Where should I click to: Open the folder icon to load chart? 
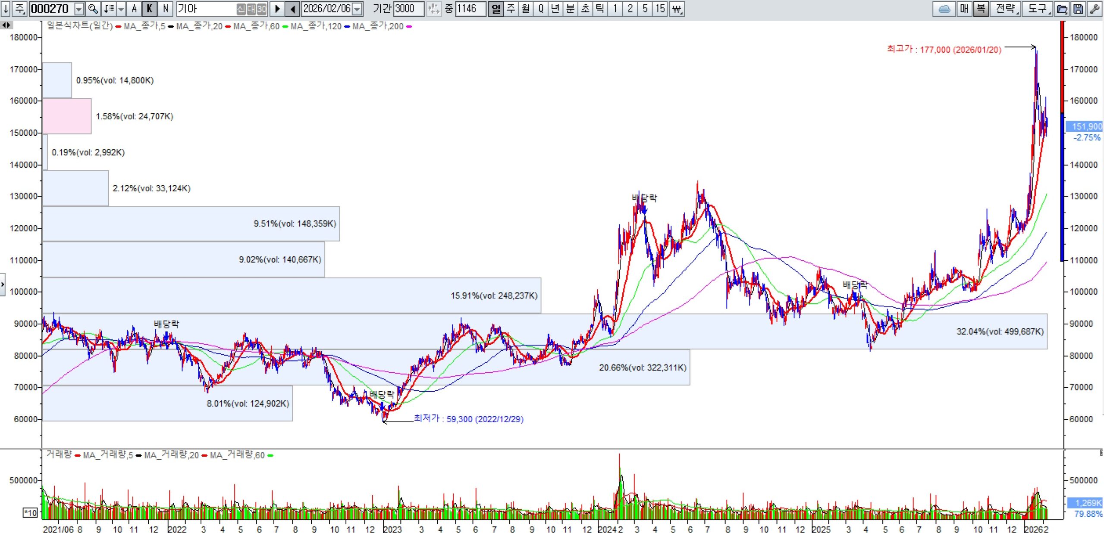pyautogui.click(x=1062, y=9)
